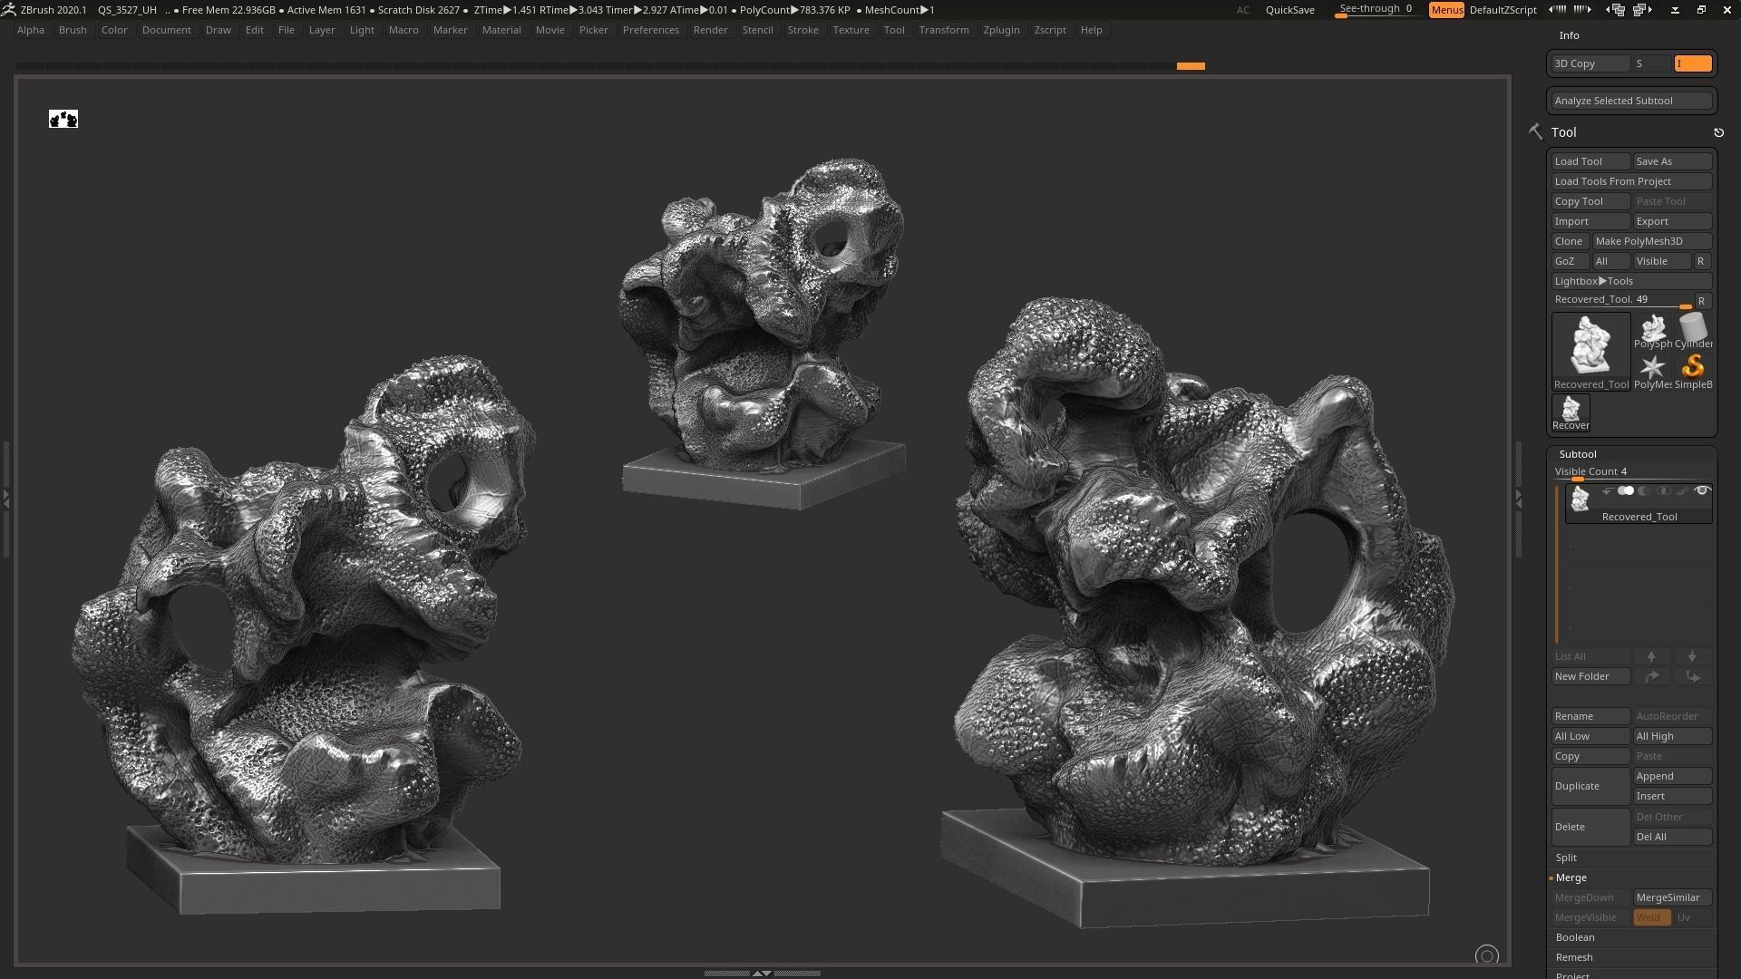Click the subtool arrow icon on Recovered_Tool row
The height and width of the screenshot is (979, 1741).
pos(1607,491)
